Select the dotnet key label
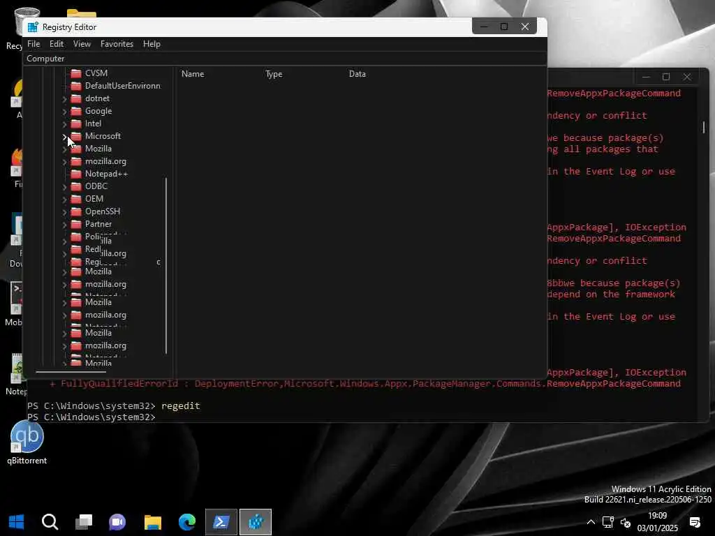Viewport: 715px width, 536px height. tap(97, 98)
